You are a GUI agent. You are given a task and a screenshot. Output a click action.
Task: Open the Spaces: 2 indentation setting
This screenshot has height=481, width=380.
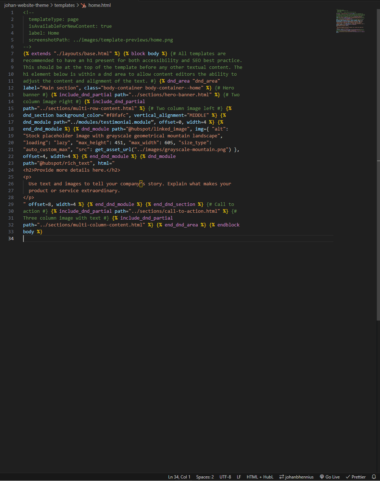coord(204,477)
